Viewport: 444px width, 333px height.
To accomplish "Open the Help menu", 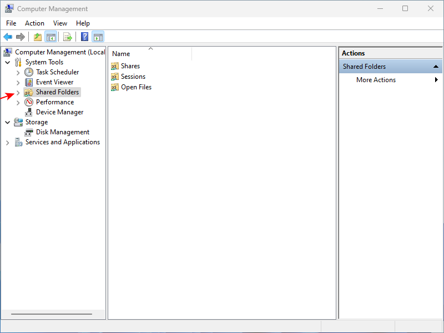I will 83,23.
